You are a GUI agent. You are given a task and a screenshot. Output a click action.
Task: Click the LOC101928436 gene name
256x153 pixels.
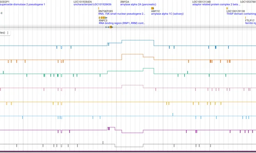[83, 2]
